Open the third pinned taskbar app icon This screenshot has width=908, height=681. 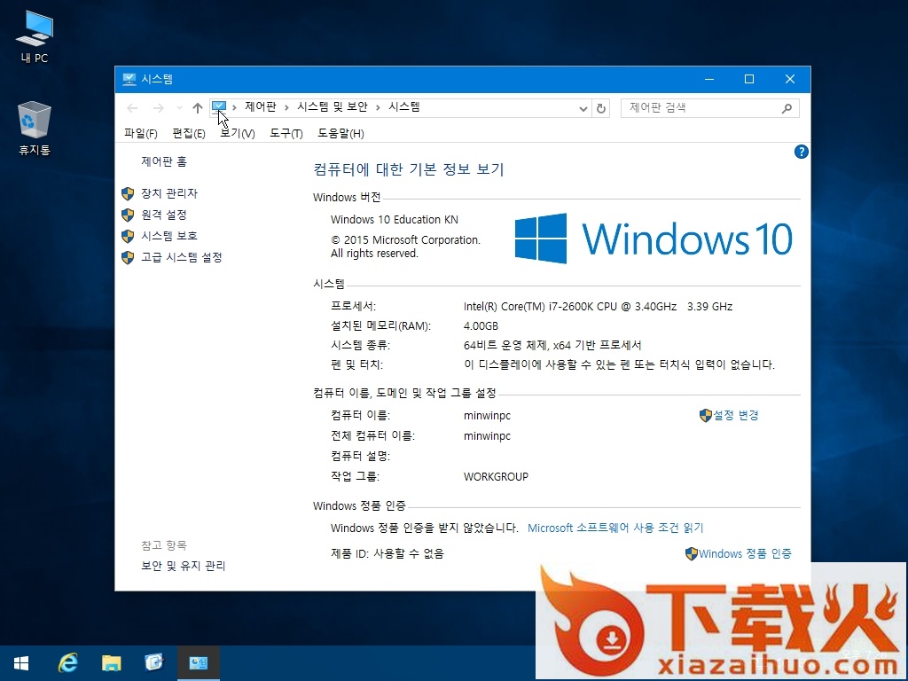coord(154,663)
